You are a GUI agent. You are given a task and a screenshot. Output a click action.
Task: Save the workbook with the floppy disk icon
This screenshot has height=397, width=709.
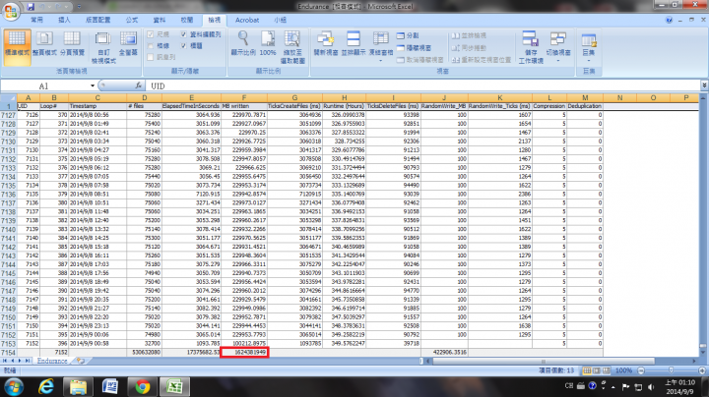(31, 7)
